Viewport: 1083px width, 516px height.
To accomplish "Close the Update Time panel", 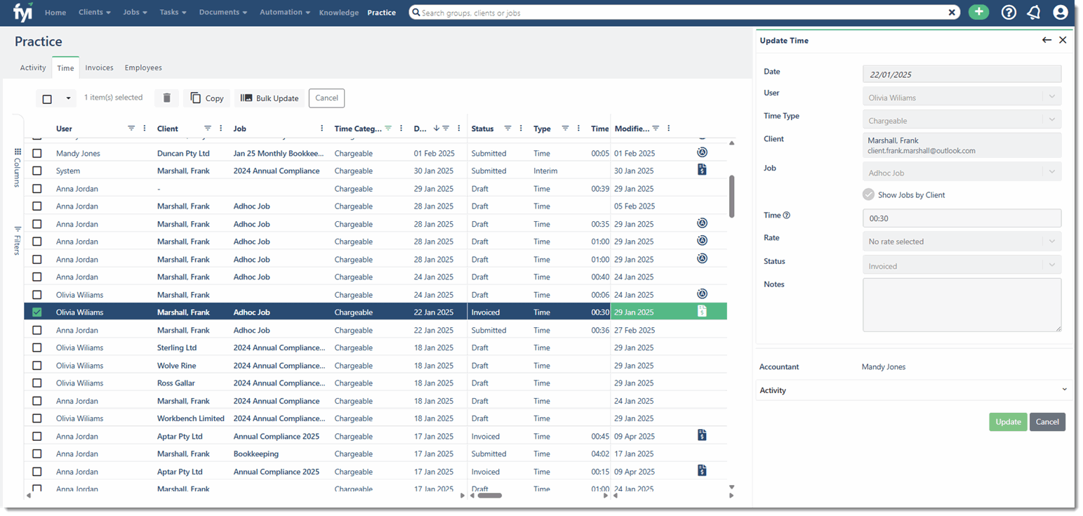I will 1063,40.
